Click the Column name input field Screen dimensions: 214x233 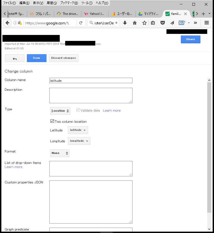tap(91, 80)
